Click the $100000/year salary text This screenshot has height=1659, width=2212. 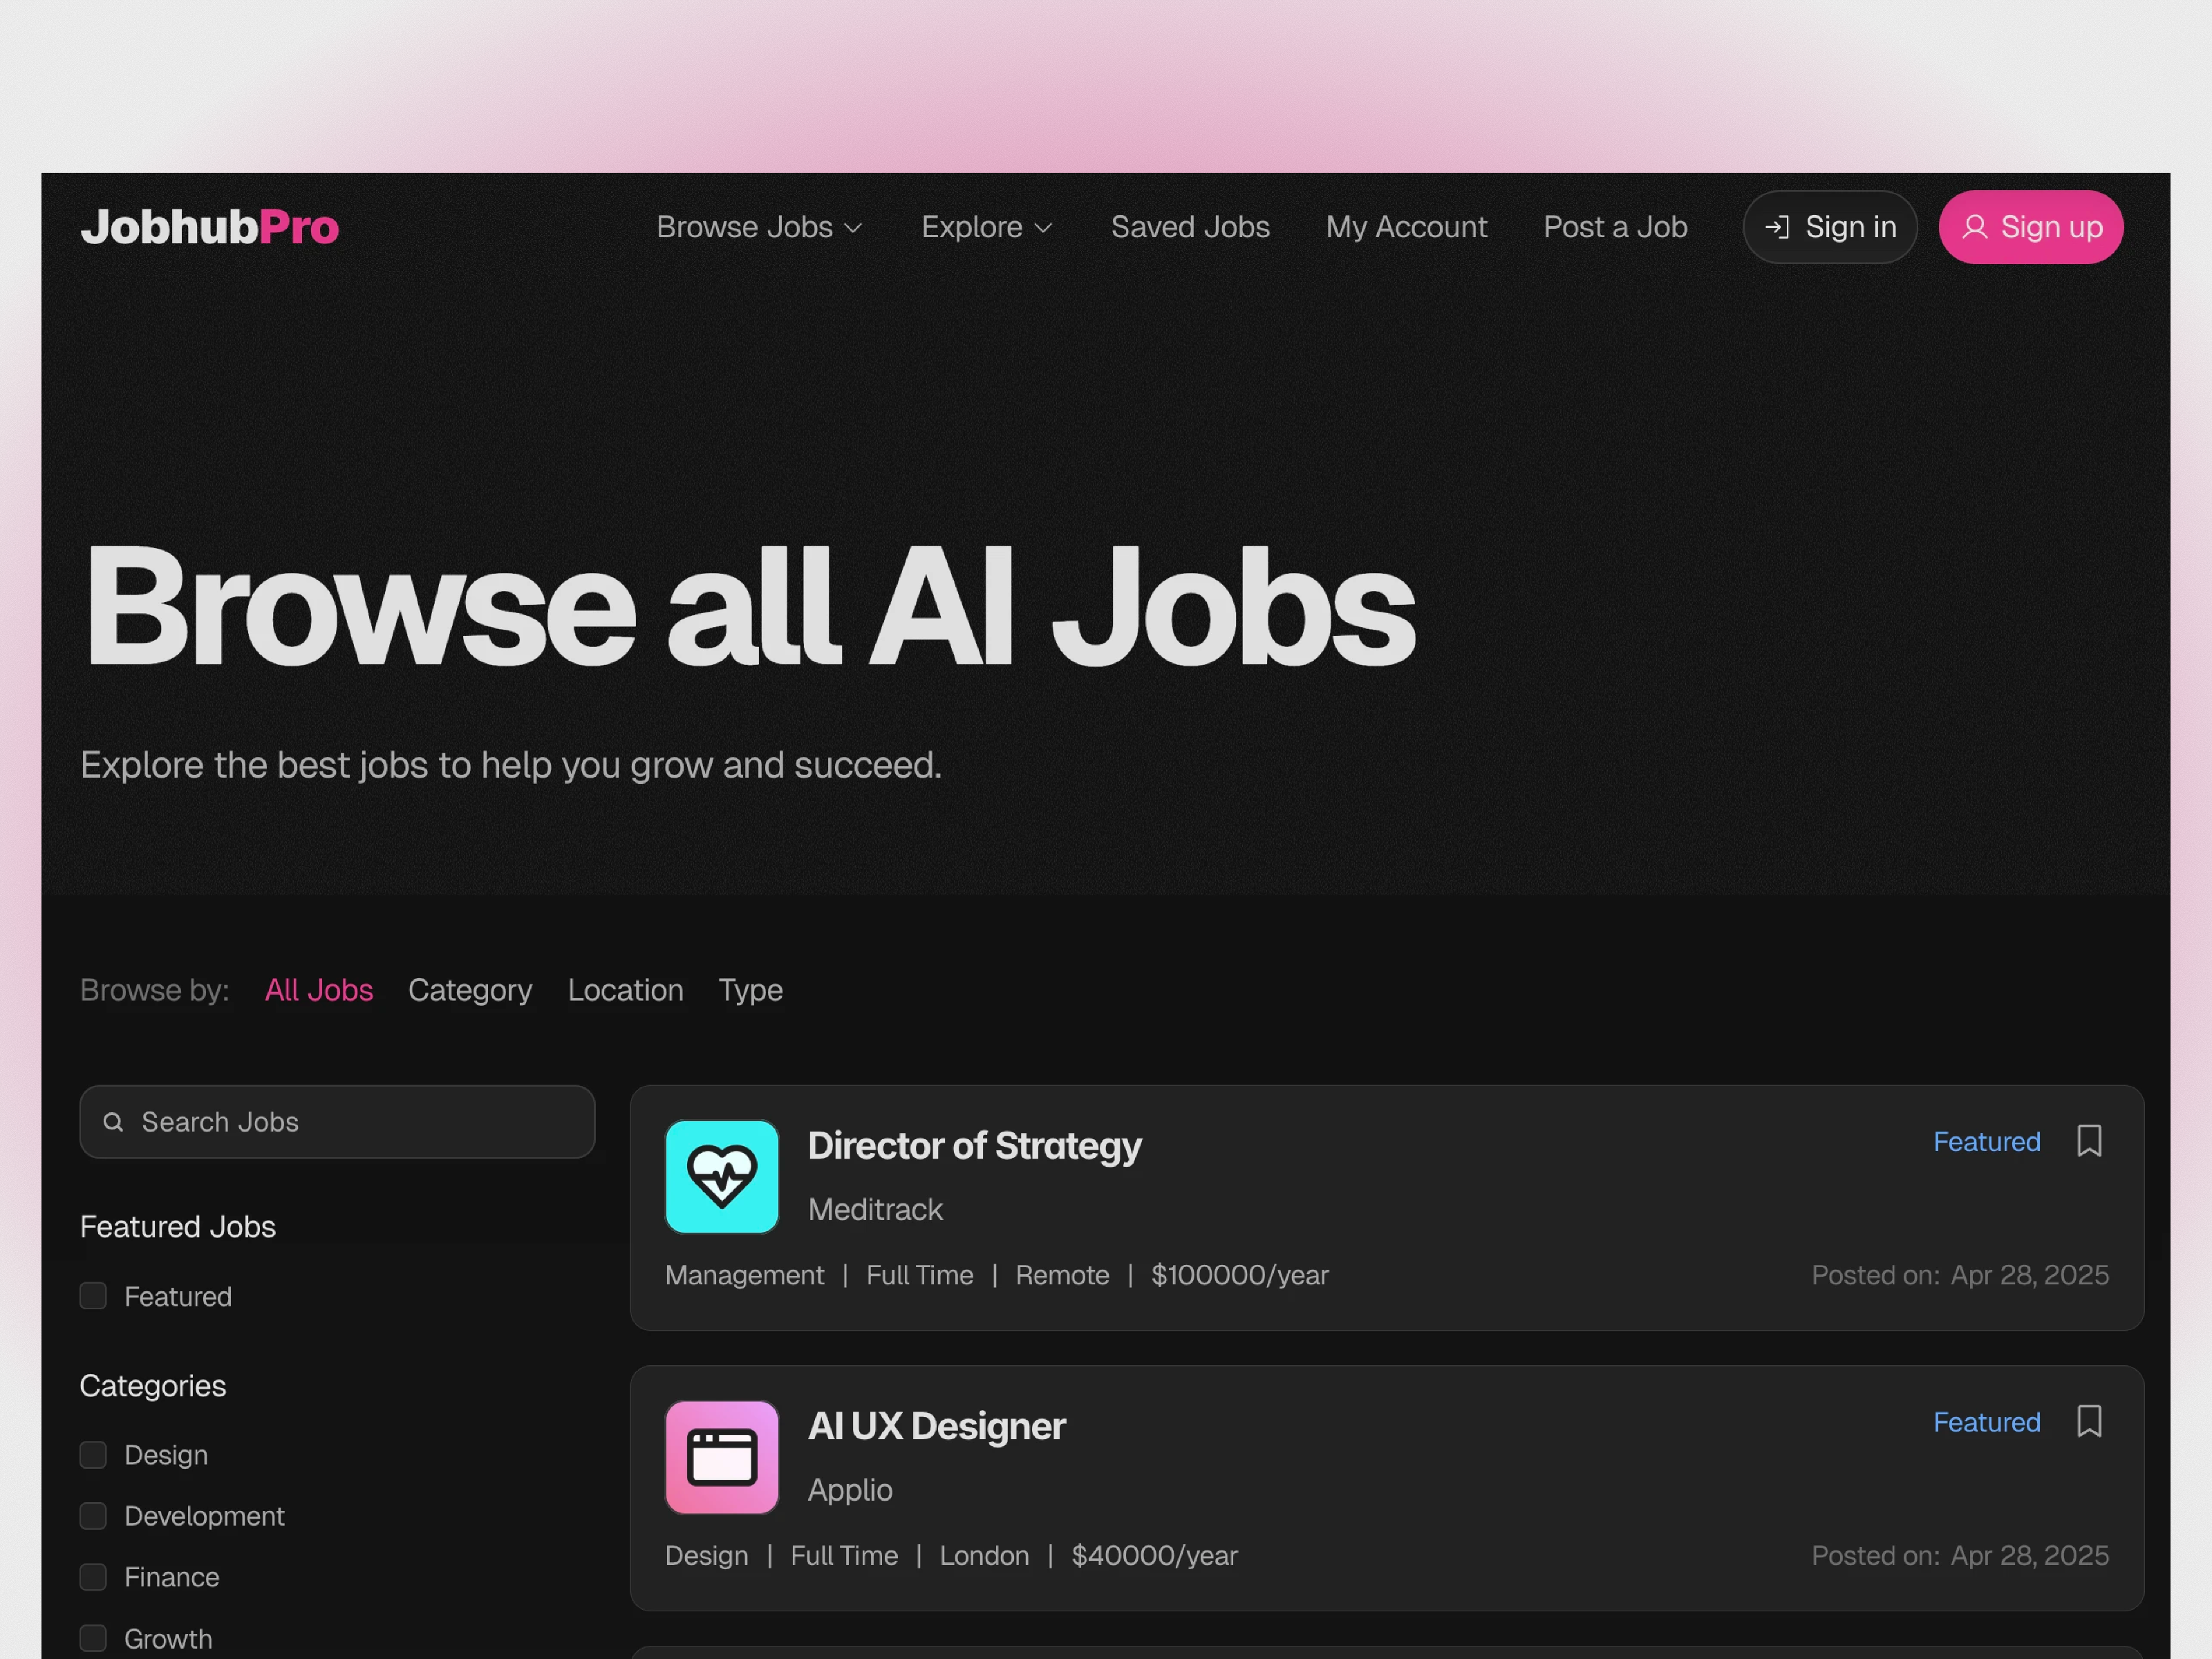[1240, 1275]
